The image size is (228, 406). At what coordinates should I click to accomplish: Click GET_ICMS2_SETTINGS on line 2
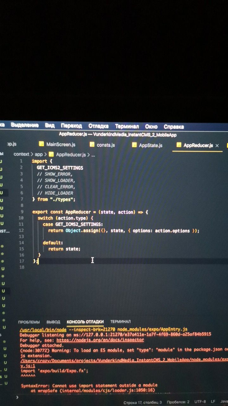coord(60,167)
